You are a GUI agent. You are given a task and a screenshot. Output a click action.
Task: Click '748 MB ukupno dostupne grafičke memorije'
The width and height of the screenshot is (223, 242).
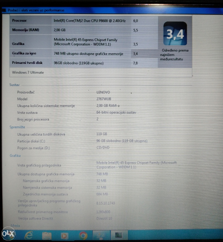[88, 54]
